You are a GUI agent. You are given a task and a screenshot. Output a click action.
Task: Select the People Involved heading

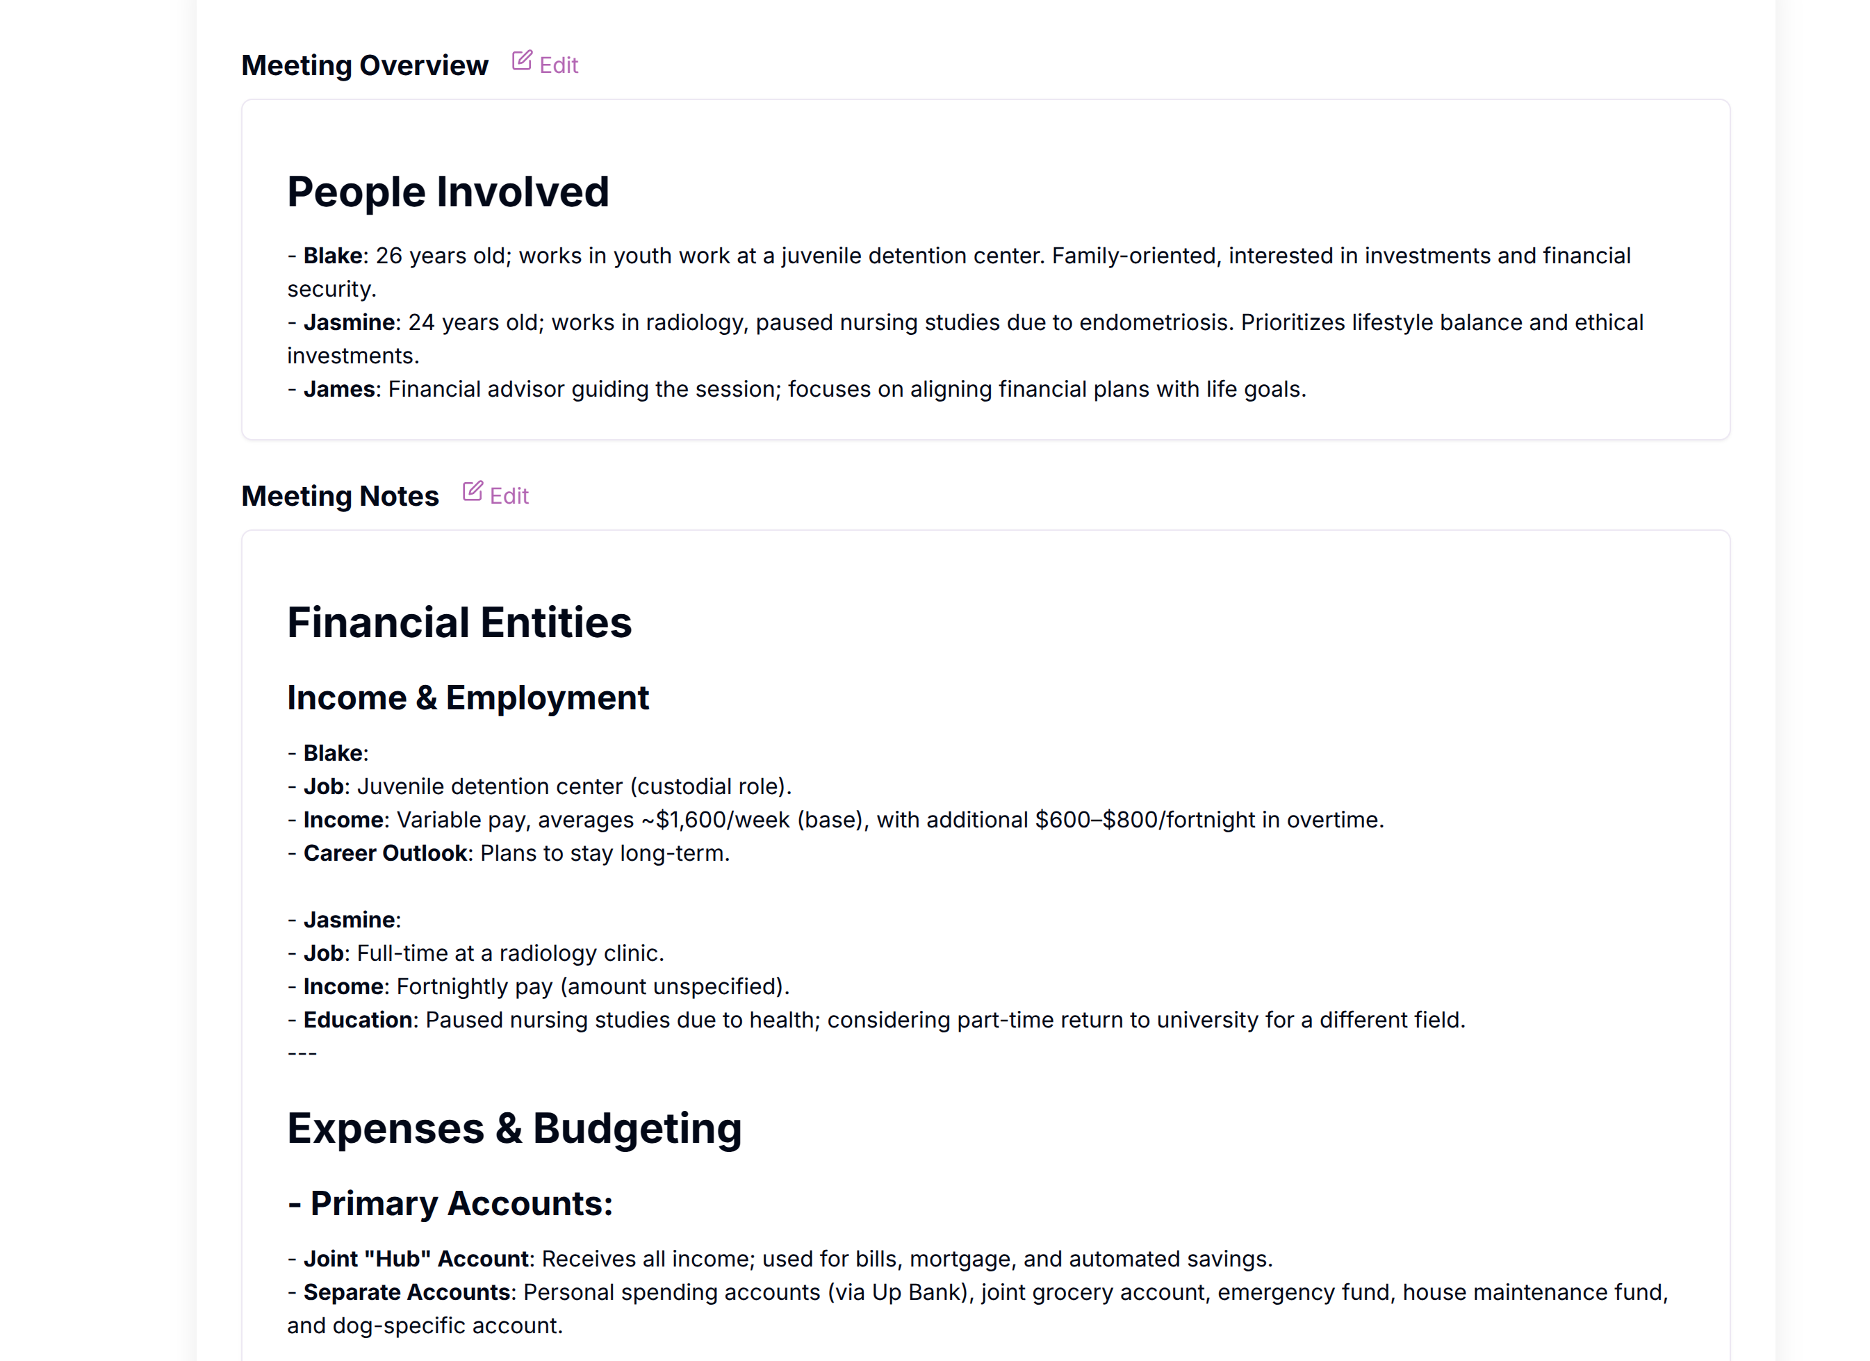tap(448, 192)
